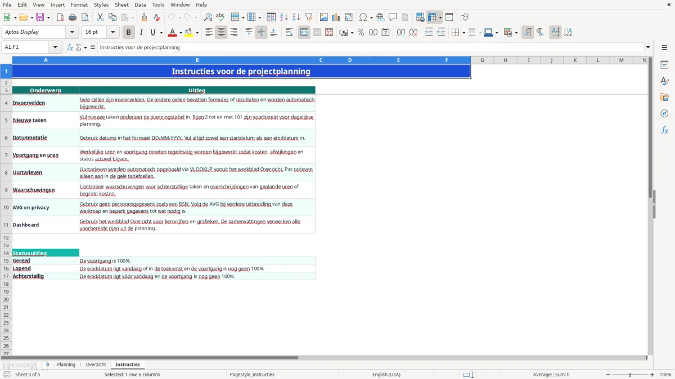Open the background color dropdown arrow

(x=197, y=33)
